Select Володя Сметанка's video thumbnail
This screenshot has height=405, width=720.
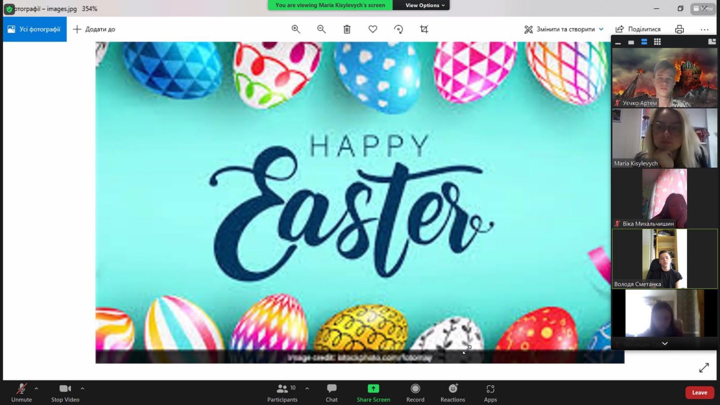665,259
